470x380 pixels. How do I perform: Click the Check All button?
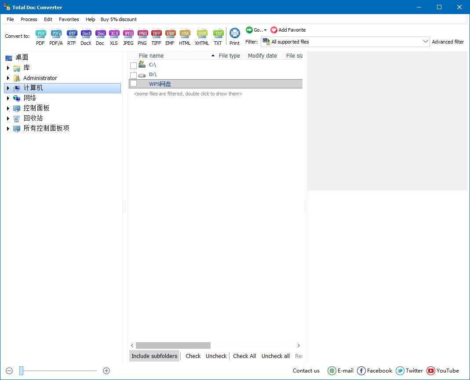[x=244, y=356]
